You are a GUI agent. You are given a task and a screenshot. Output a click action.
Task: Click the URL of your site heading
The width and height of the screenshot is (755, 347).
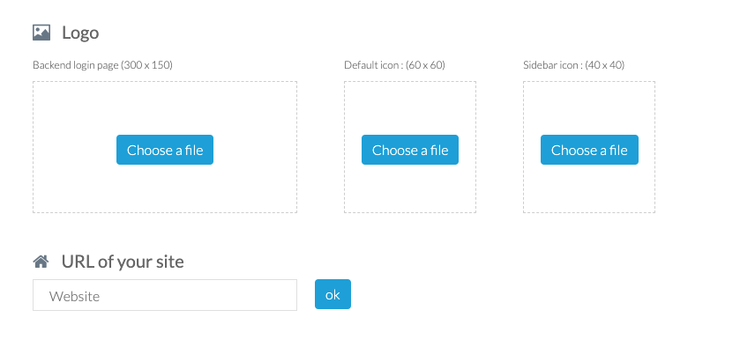tap(123, 262)
